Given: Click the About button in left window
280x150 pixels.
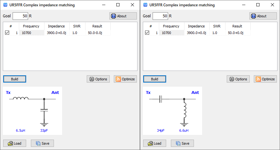Looking at the screenshot, I should [x=123, y=16].
